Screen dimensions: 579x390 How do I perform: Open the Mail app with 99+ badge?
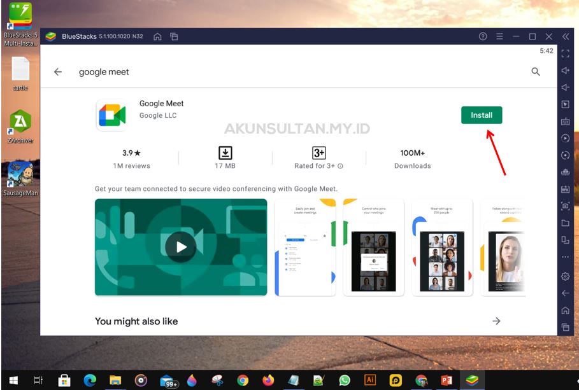pyautogui.click(x=169, y=380)
